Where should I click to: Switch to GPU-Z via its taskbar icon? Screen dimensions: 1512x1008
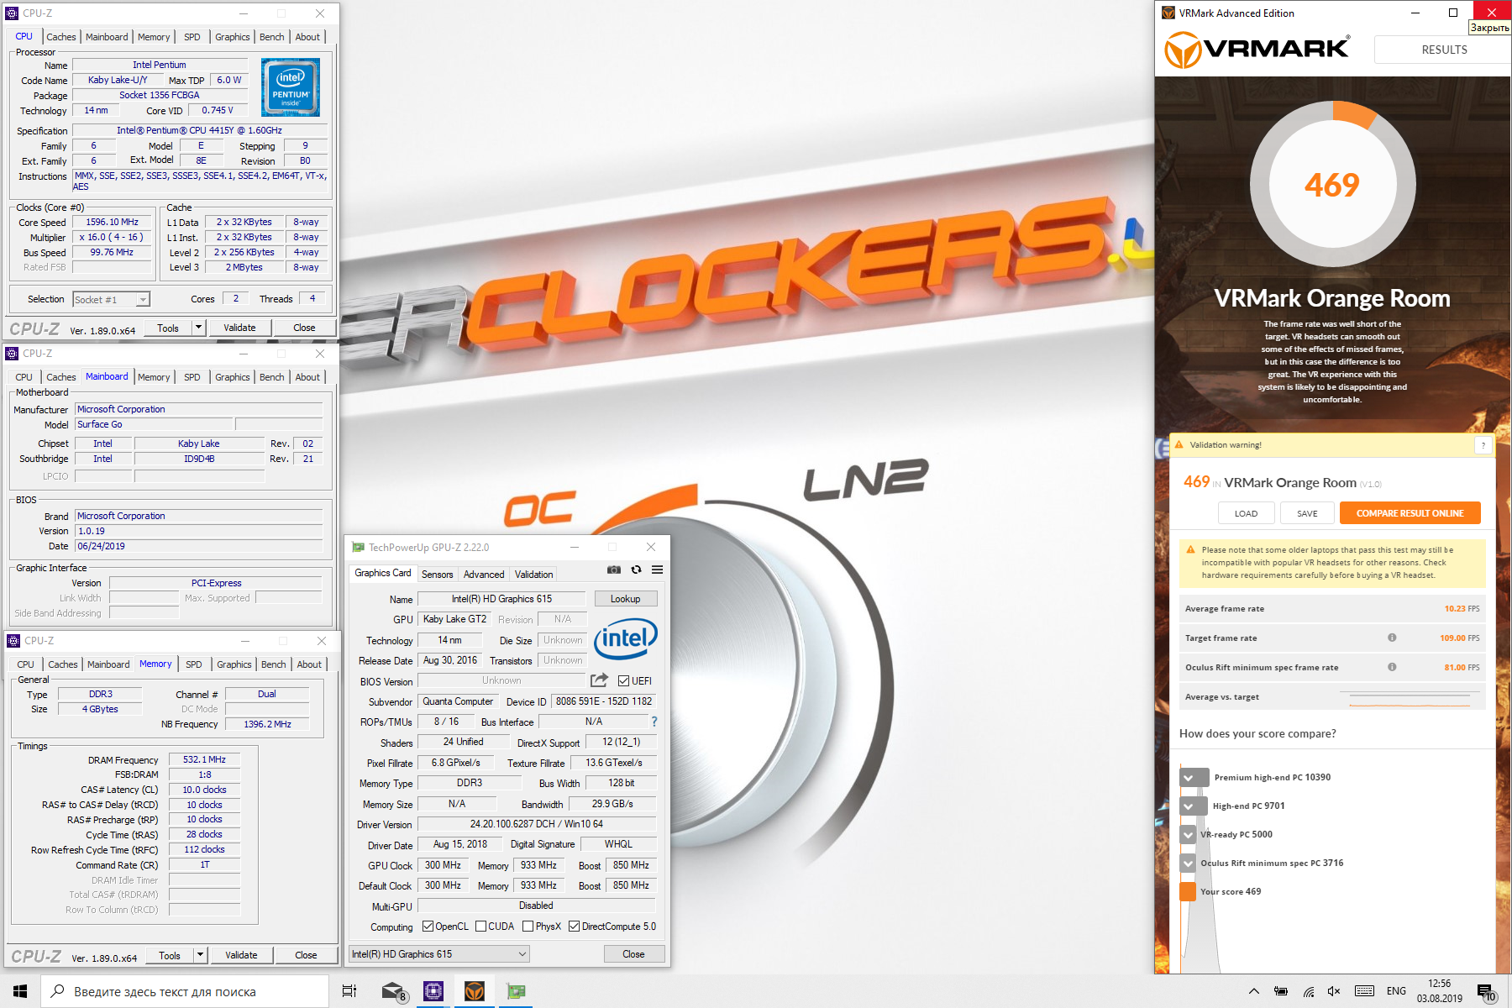click(516, 991)
